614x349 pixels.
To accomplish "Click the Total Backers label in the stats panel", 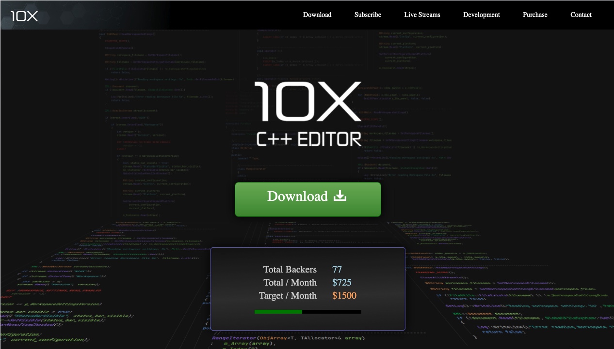I will coord(289,269).
